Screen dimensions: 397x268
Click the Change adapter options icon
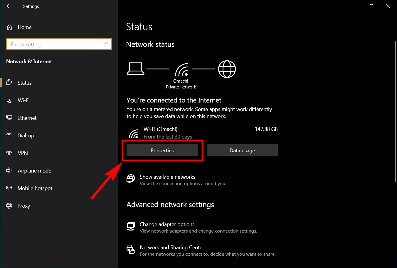coord(131,226)
